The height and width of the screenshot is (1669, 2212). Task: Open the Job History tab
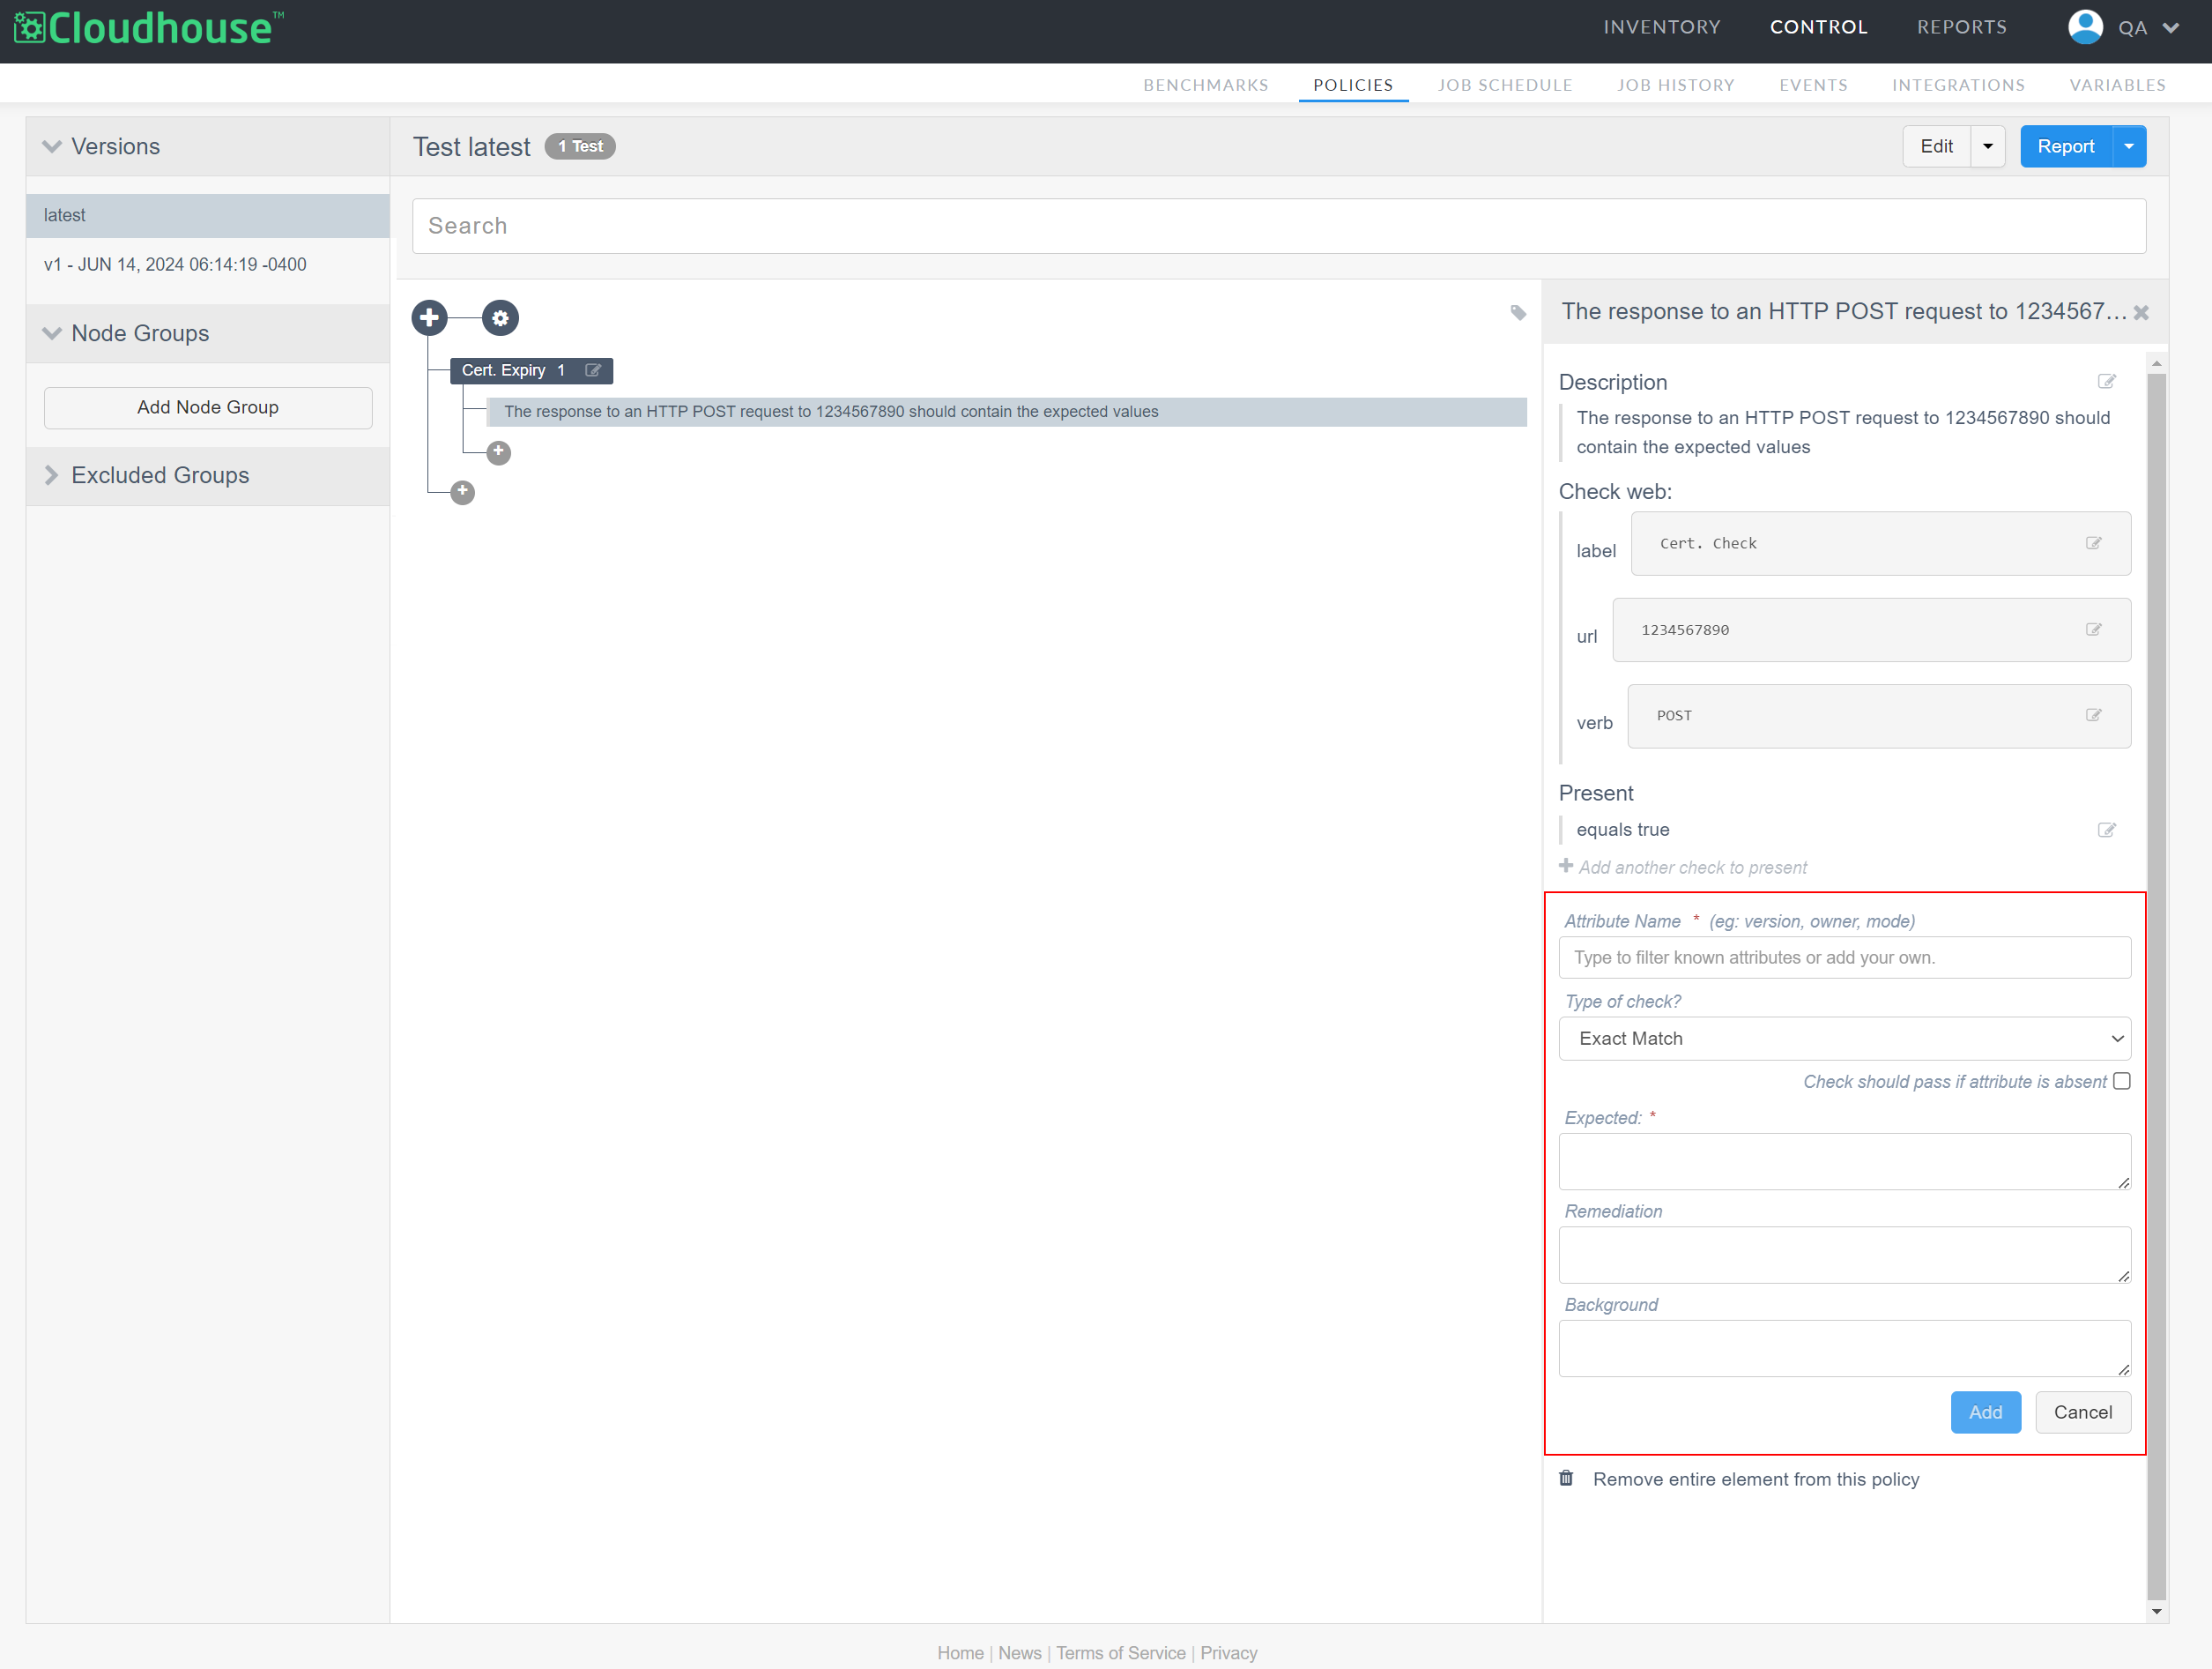[1675, 85]
